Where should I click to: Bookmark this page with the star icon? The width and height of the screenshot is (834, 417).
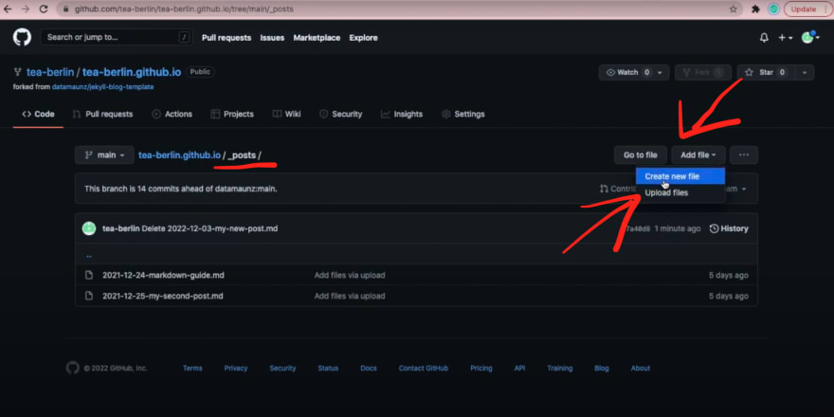click(x=733, y=9)
